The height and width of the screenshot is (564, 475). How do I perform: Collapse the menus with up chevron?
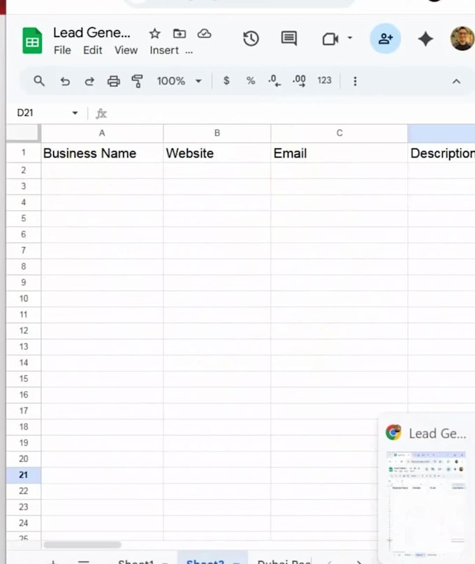point(456,81)
